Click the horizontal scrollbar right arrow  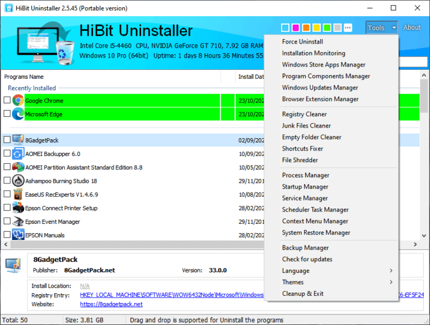(x=415, y=244)
